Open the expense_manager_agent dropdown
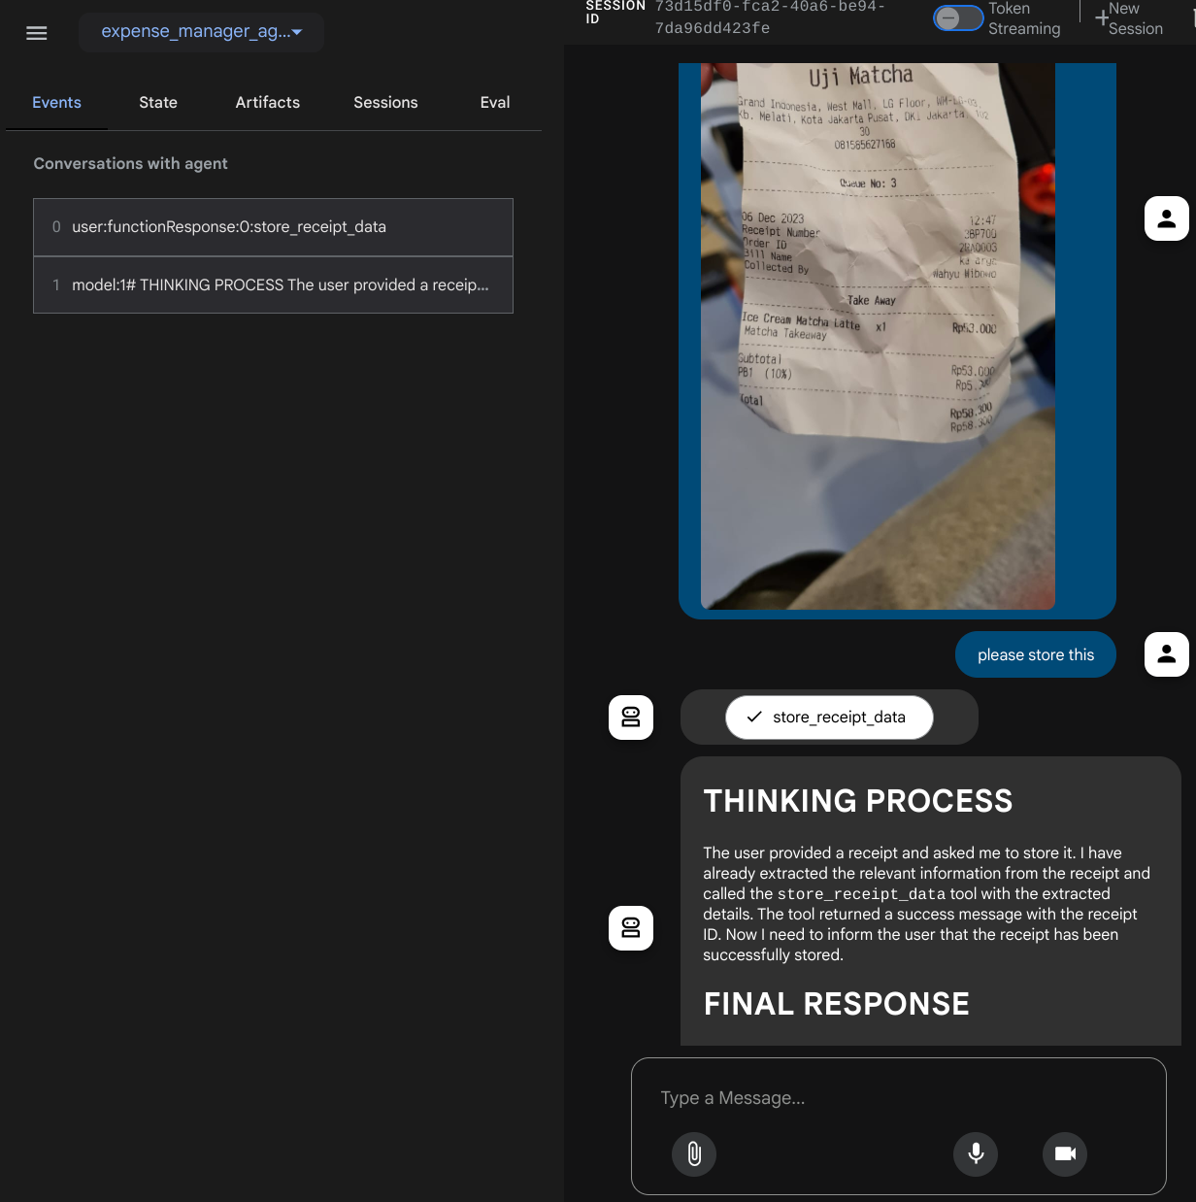This screenshot has height=1202, width=1196. point(202,32)
